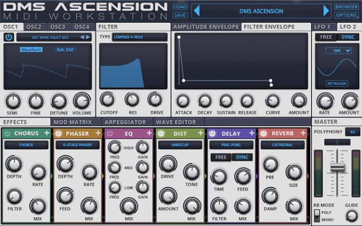The width and height of the screenshot is (362, 226).
Task: Open the Hardclip distortion type dropdown
Action: 180,145
